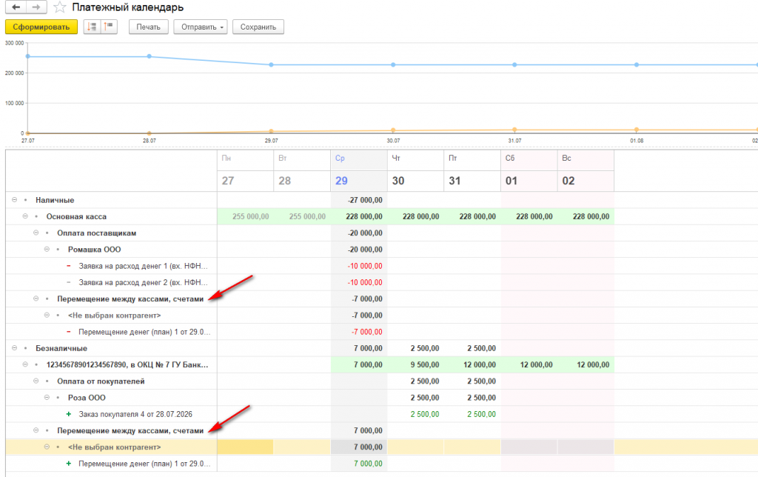Click green plus beside last Перемещение денег row

[x=69, y=464]
